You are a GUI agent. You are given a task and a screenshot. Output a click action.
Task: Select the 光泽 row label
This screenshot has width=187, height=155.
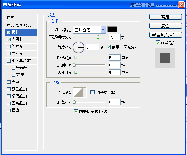[x=15, y=82]
